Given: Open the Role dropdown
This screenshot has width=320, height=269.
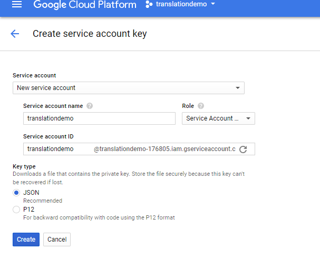Looking at the screenshot, I should [218, 118].
